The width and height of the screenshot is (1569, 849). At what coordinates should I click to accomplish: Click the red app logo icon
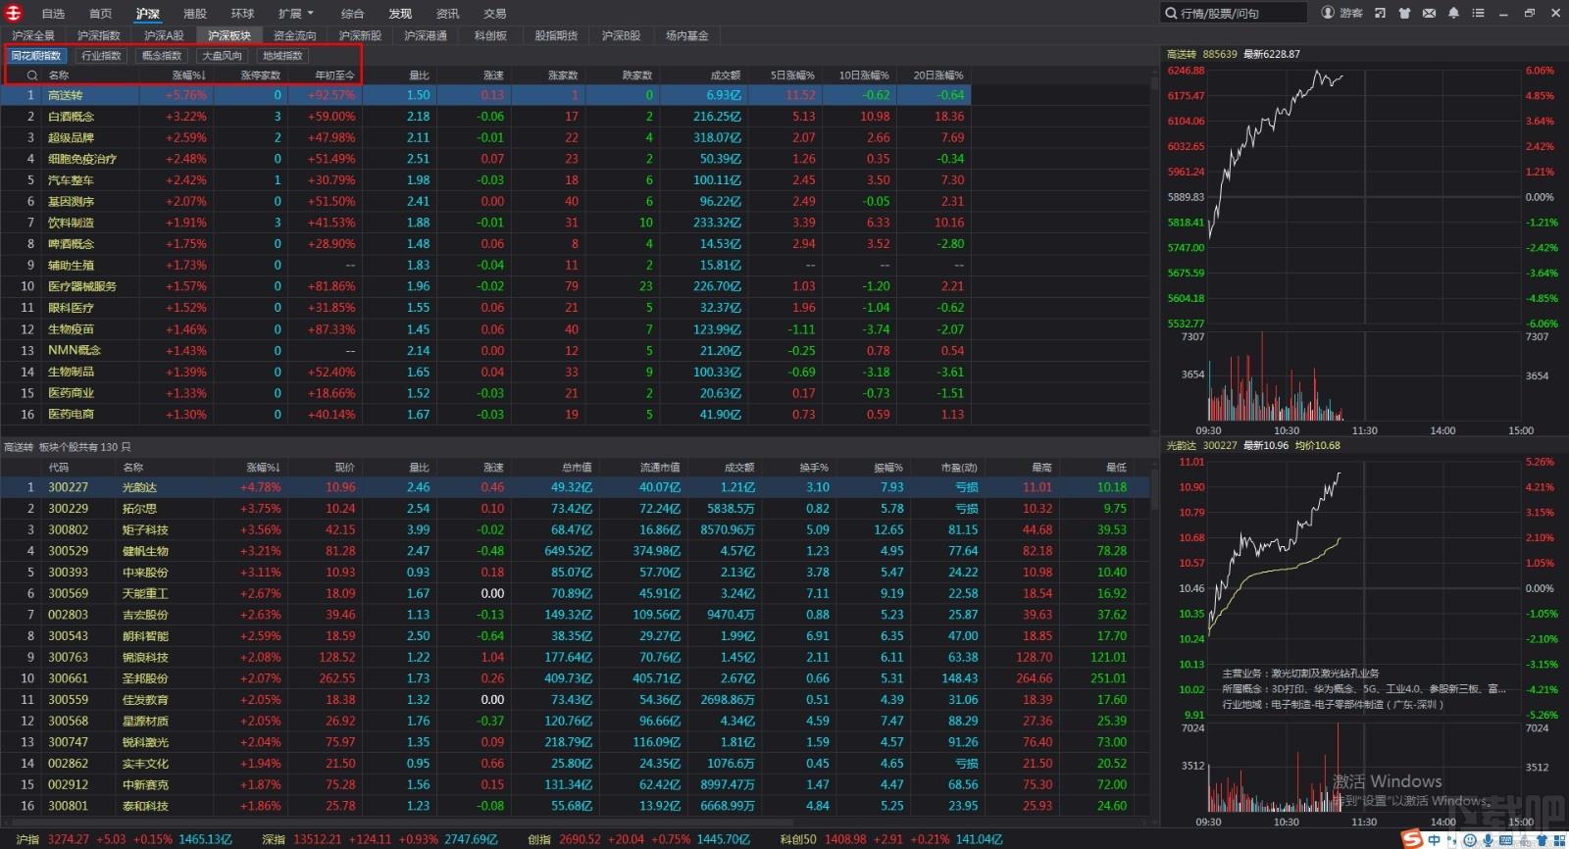point(14,13)
